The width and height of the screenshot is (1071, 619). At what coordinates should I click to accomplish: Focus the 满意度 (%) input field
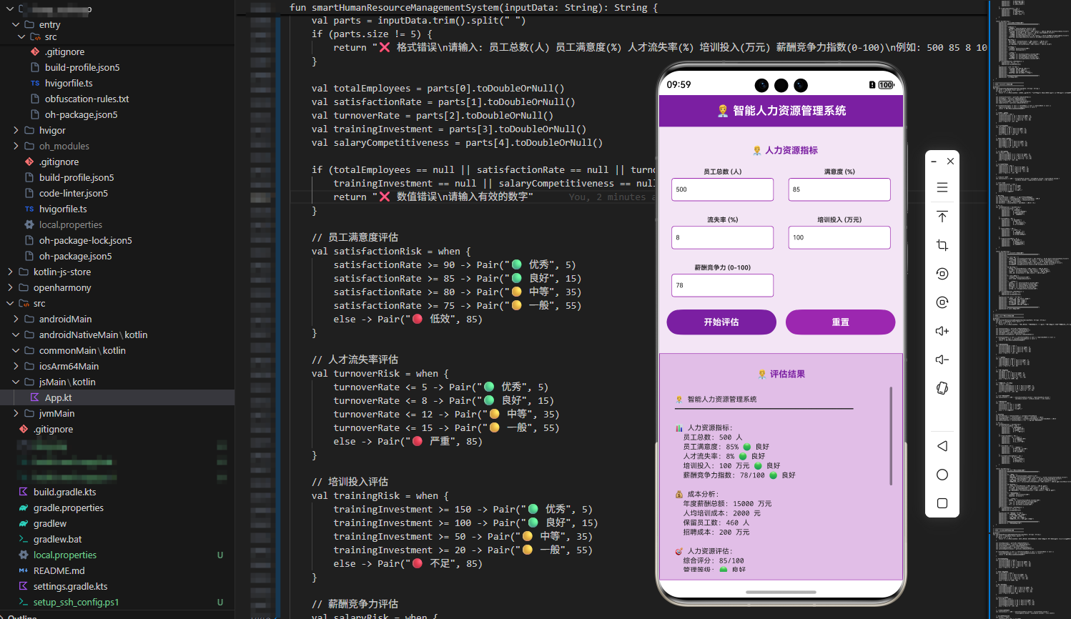click(839, 189)
